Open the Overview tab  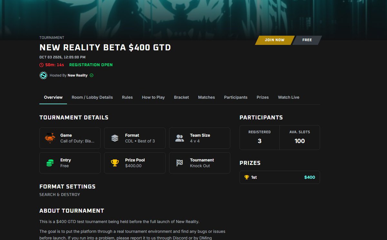[53, 97]
